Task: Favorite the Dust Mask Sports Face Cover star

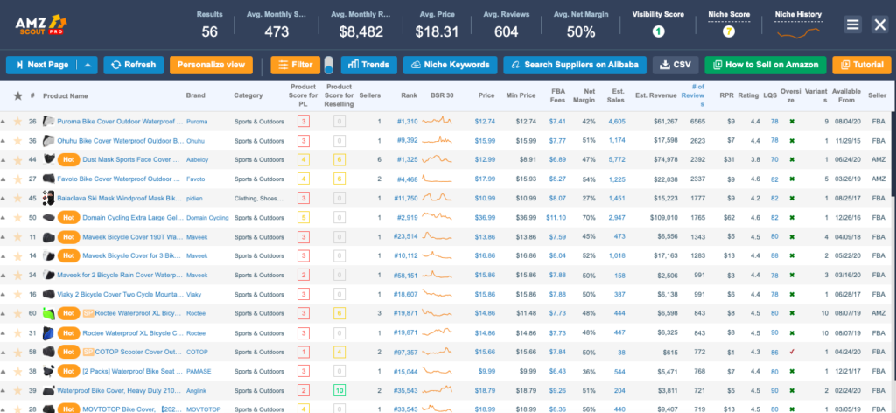Action: tap(17, 160)
